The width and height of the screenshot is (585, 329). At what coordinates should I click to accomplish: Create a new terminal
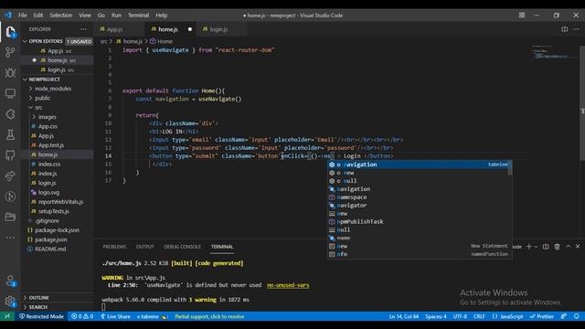pyautogui.click(x=528, y=247)
